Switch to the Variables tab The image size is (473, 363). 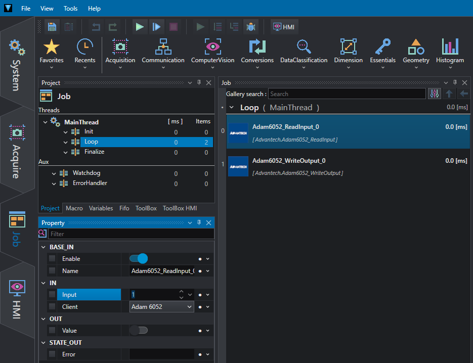point(101,208)
